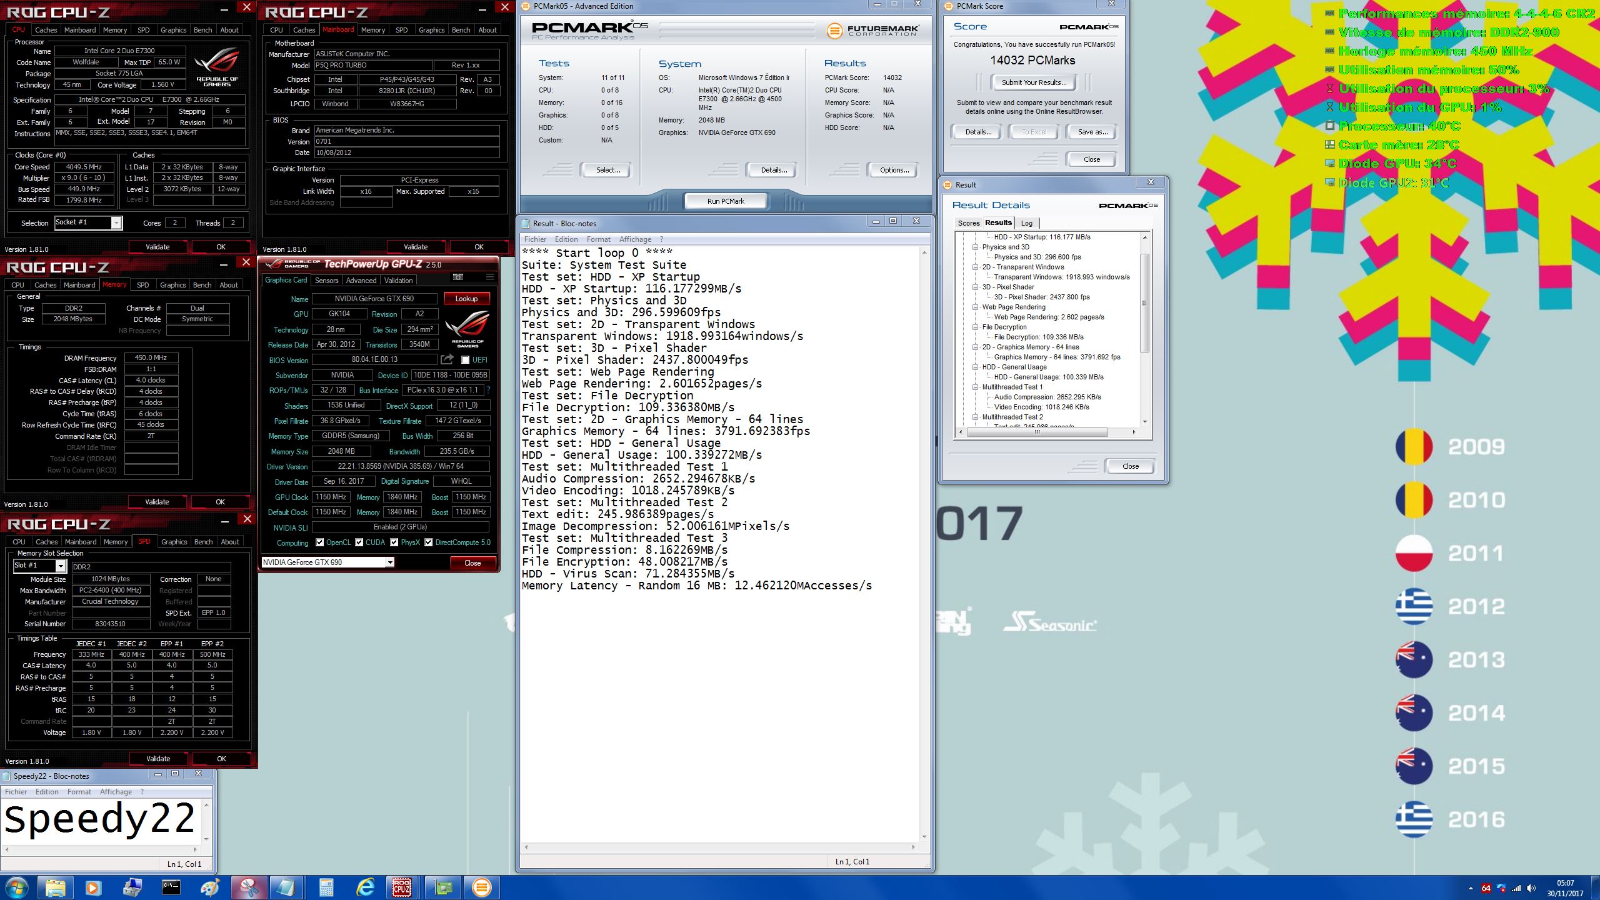Toggle the PhysX checkbox
This screenshot has width=1600, height=900.
click(394, 542)
